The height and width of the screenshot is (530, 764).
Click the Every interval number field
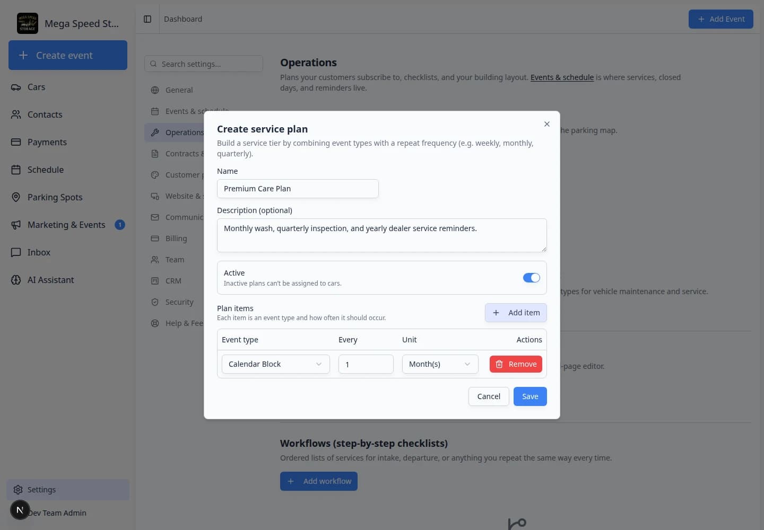pyautogui.click(x=366, y=364)
